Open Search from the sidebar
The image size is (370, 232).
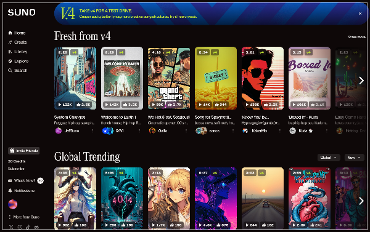pos(18,70)
